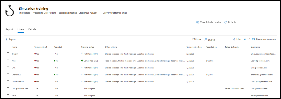The width and height of the screenshot is (281, 99).
Task: Click the Filter funnel icon
Action: [x=234, y=39]
